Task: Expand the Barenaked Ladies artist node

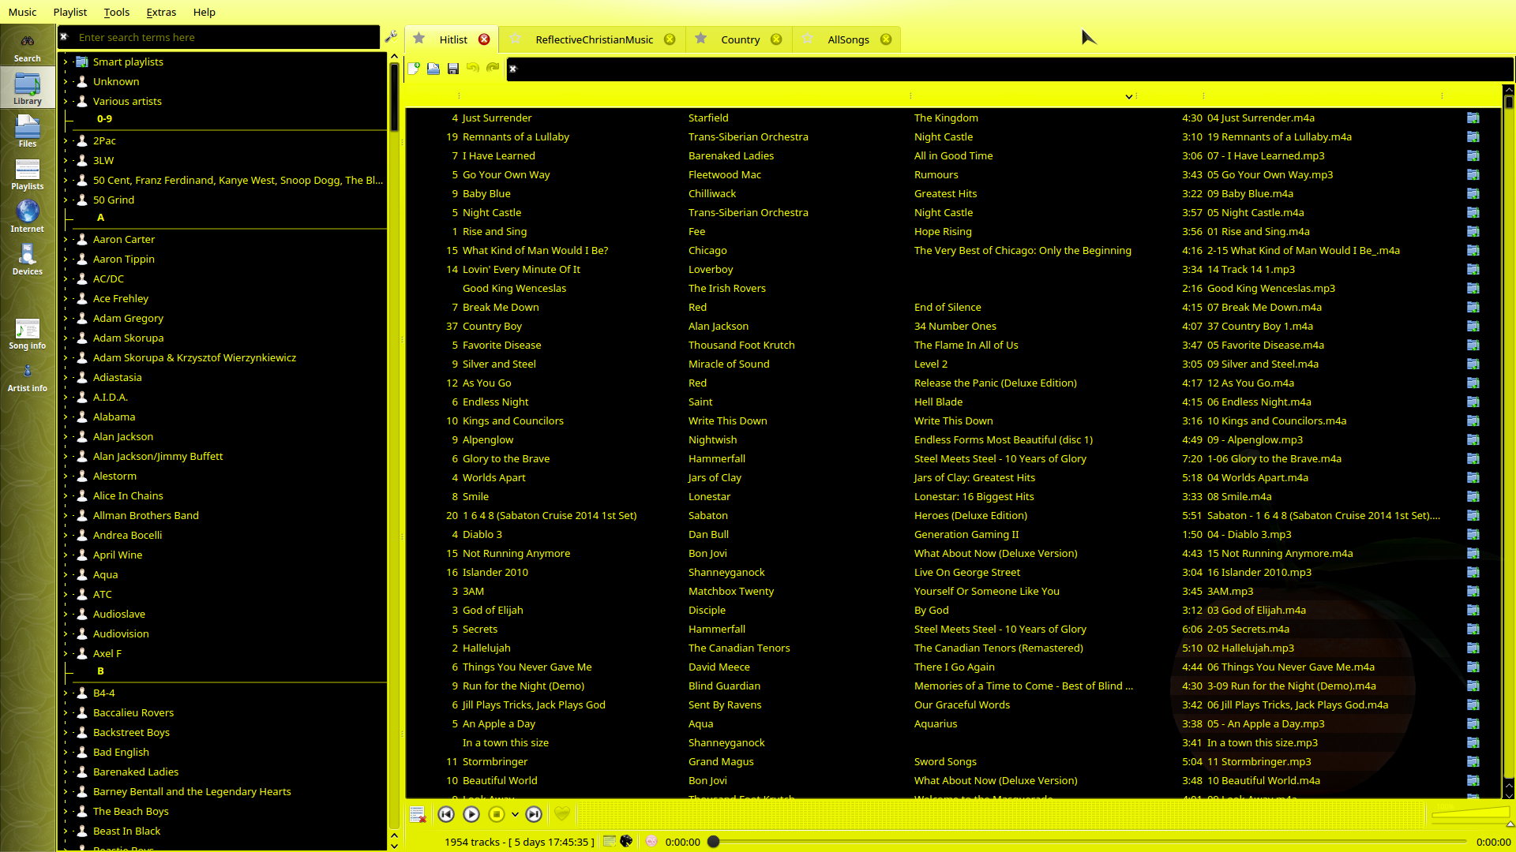Action: 66,772
